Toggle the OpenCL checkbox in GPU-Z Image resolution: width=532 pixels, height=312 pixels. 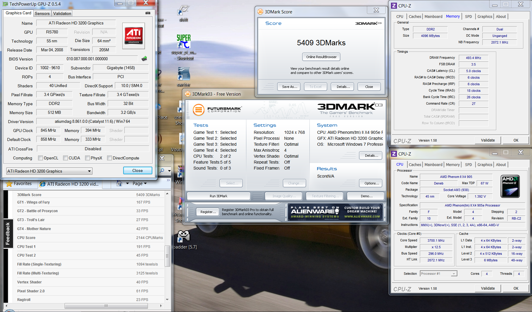coord(40,158)
